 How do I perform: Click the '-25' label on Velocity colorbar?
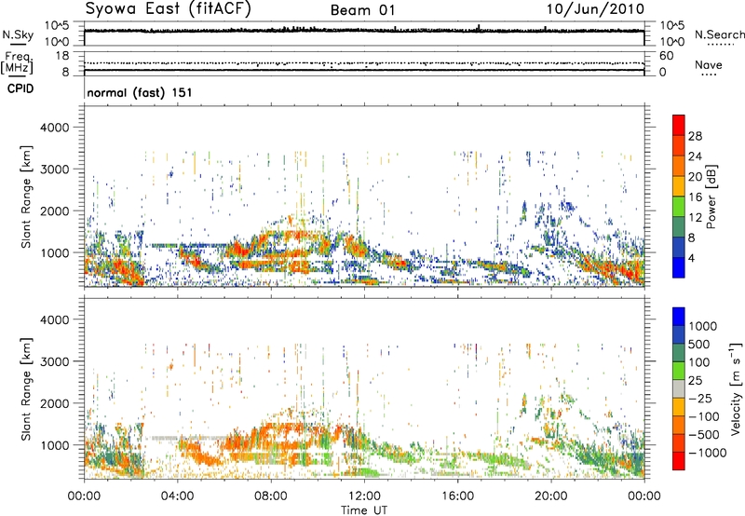tap(700, 398)
